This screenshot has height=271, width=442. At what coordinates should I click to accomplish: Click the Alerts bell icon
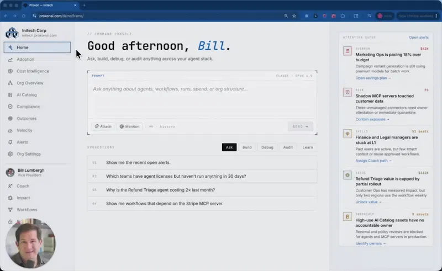point(10,142)
